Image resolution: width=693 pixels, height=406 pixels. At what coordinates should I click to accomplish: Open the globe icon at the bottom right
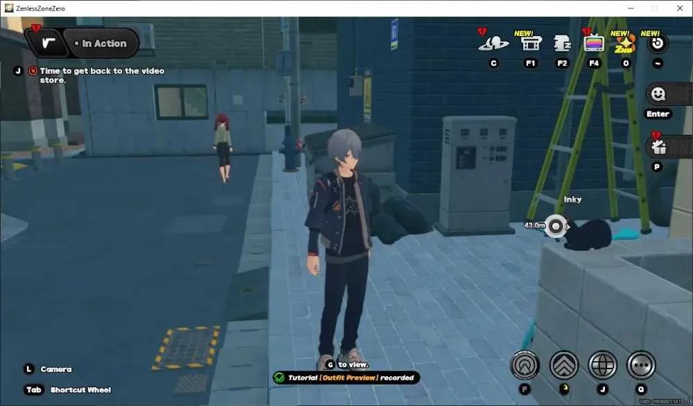[x=602, y=365]
